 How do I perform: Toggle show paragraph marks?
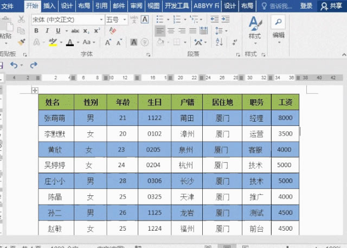click(x=235, y=42)
